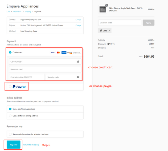Open the Shipping breadcrumb step
This screenshot has width=168, height=151.
(x=28, y=12)
